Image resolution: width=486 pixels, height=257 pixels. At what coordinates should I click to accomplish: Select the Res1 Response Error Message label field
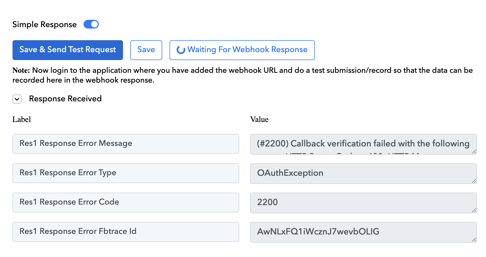click(x=126, y=144)
